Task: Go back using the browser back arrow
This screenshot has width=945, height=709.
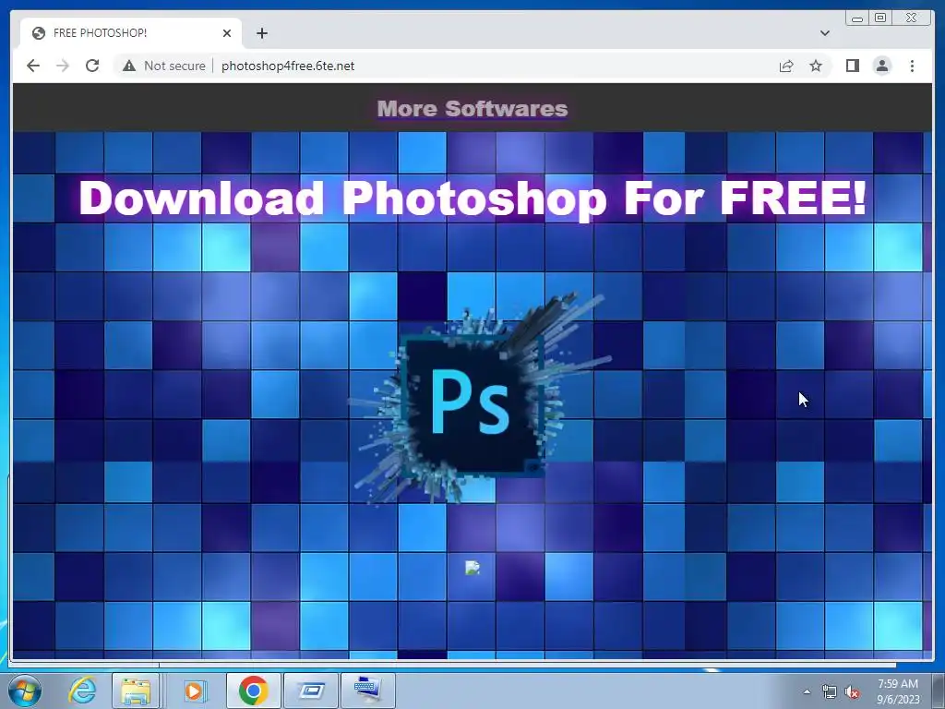Action: [33, 66]
